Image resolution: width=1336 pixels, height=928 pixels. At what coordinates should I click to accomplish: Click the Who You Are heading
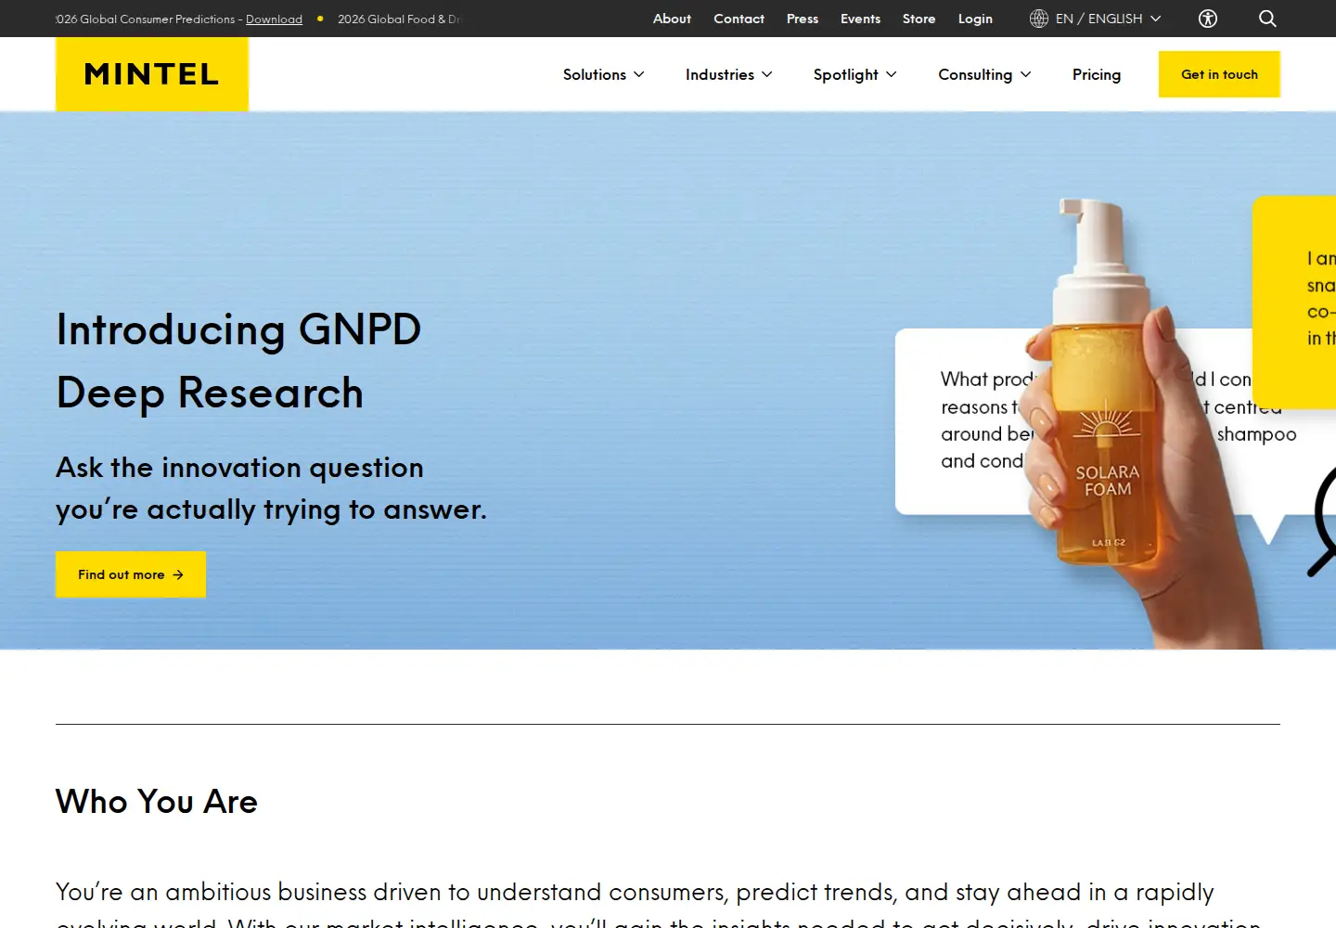[157, 801]
